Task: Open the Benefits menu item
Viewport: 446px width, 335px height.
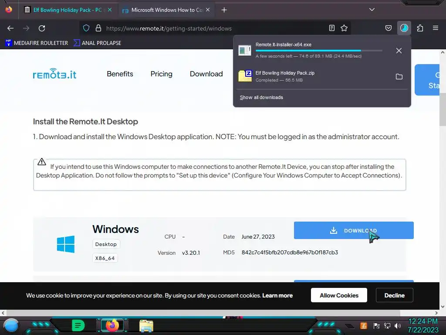Action: (x=120, y=74)
